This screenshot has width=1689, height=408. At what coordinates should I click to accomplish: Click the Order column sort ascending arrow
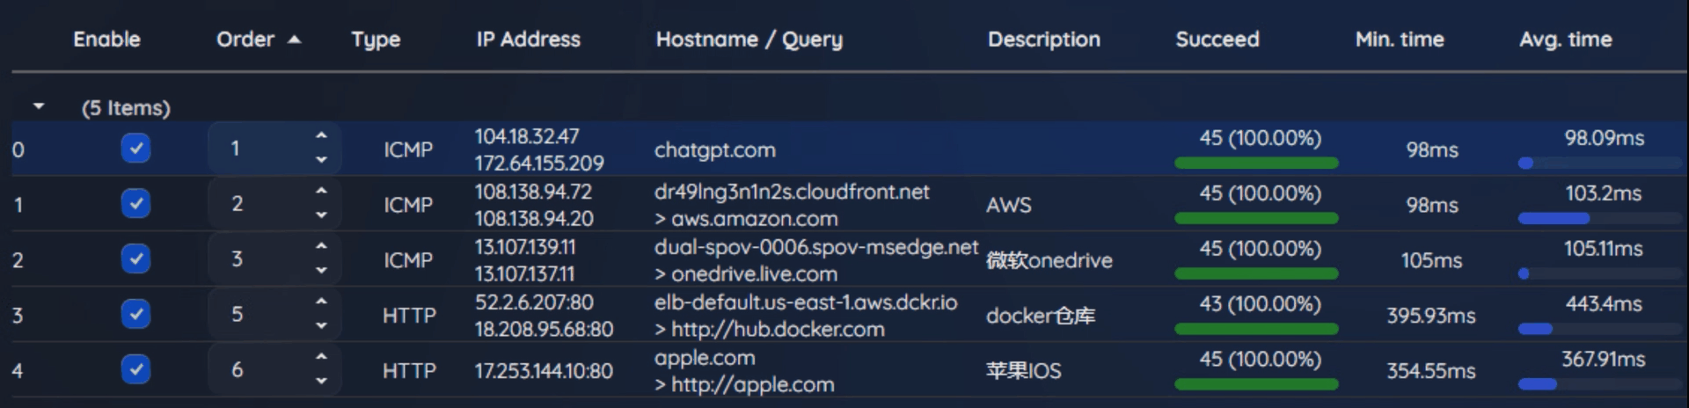tap(295, 40)
